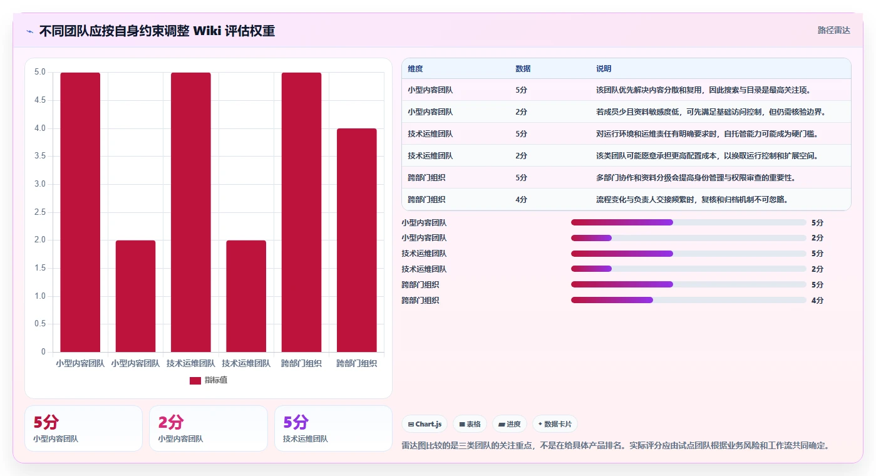
Task: Select the 数据卡片 chip
Action: coord(555,424)
